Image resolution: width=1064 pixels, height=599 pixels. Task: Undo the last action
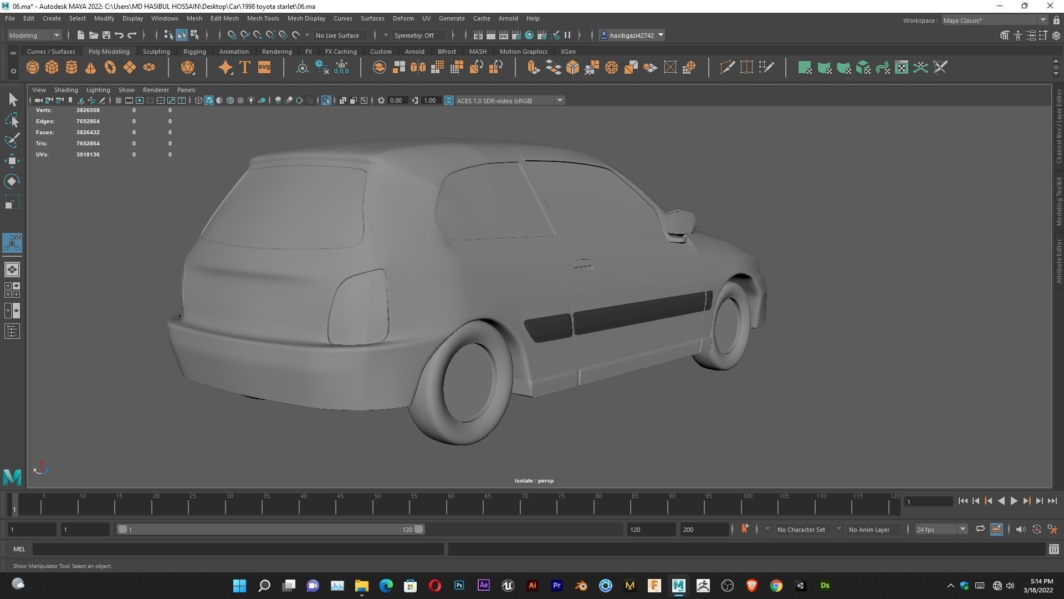[x=119, y=35]
